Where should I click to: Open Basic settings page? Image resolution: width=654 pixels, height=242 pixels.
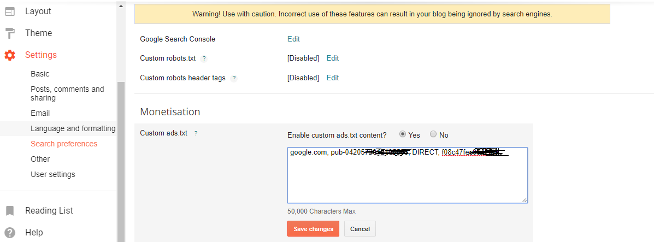coord(40,74)
